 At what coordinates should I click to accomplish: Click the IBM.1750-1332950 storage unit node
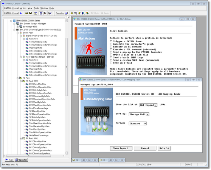[40, 30]
